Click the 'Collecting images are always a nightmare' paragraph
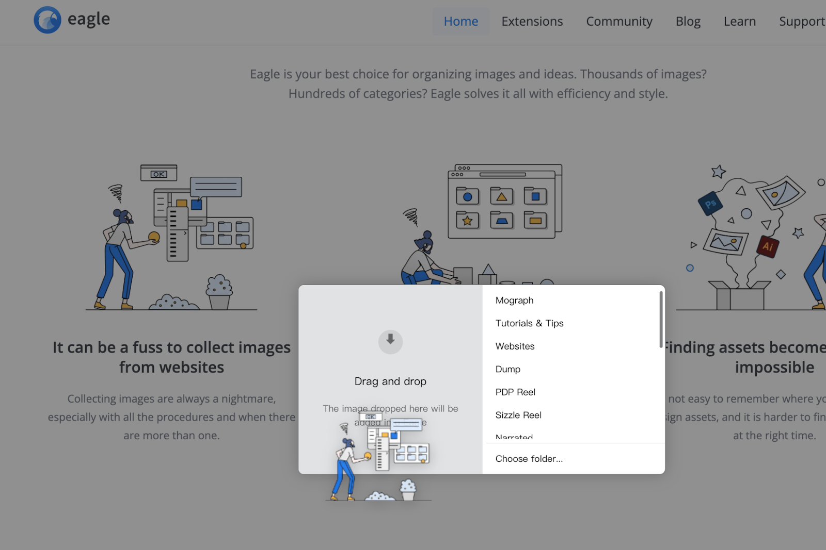Image resolution: width=826 pixels, height=550 pixels. click(x=171, y=417)
